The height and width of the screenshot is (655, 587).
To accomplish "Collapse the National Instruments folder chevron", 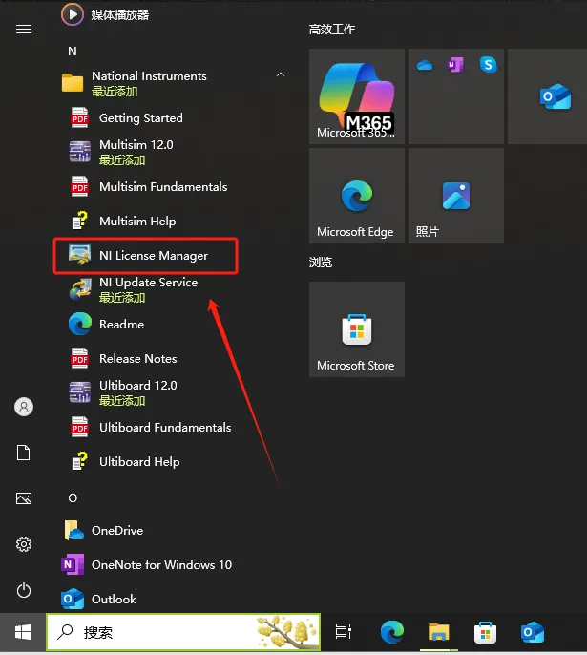I will (281, 74).
